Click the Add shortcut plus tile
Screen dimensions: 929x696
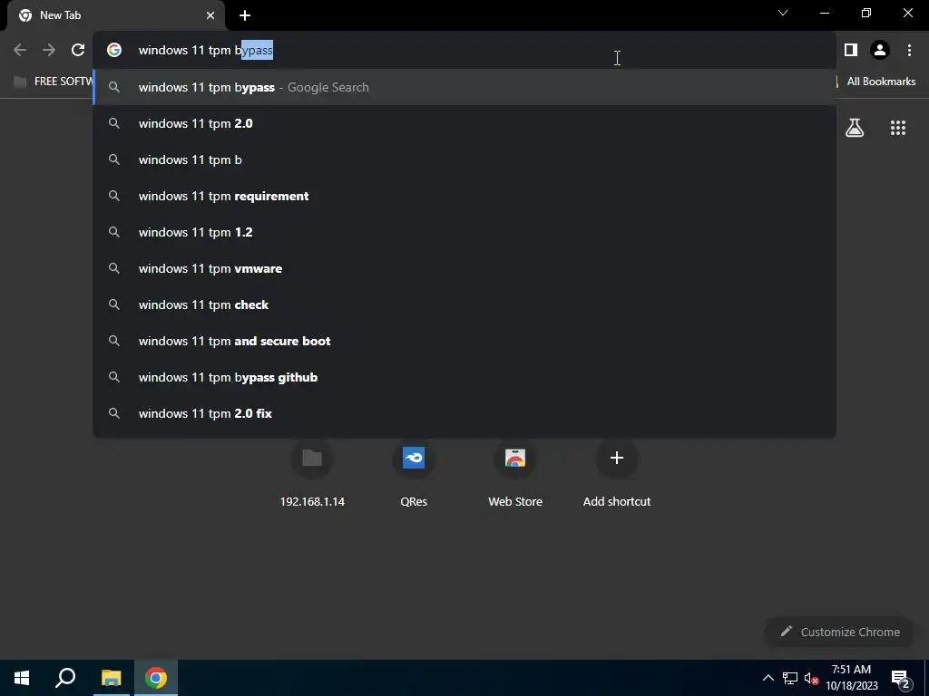click(x=617, y=473)
